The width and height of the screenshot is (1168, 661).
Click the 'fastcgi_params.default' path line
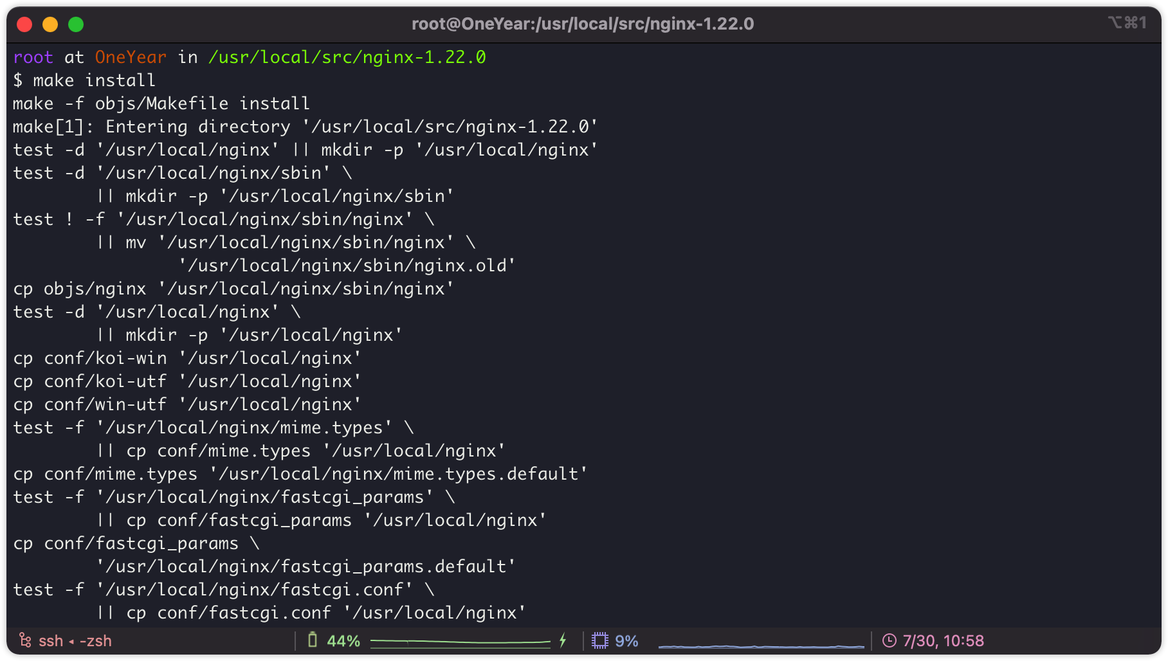[306, 566]
